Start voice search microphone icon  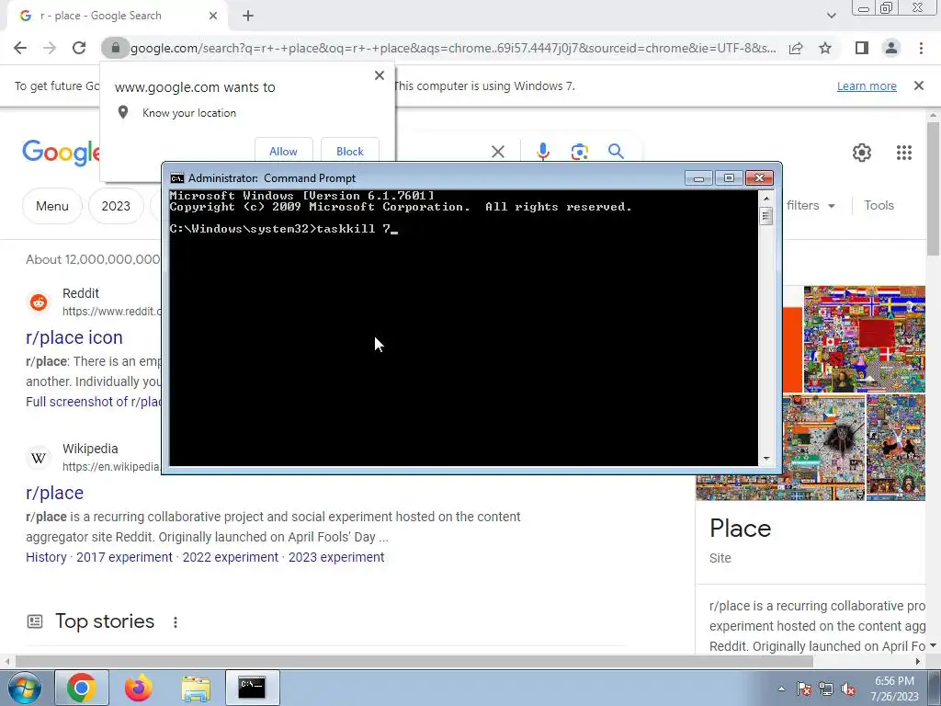[542, 152]
